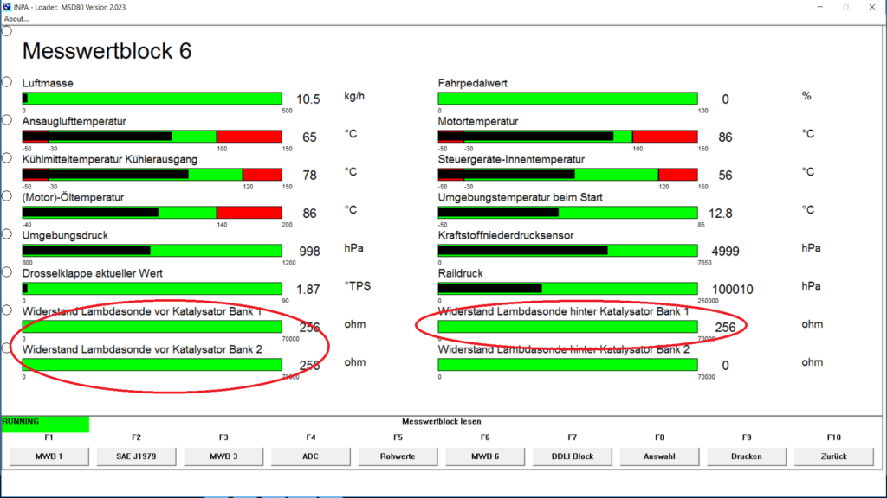Click the Umgebungstemperatur beim Start bar gauge
The height and width of the screenshot is (498, 887).
coord(568,213)
